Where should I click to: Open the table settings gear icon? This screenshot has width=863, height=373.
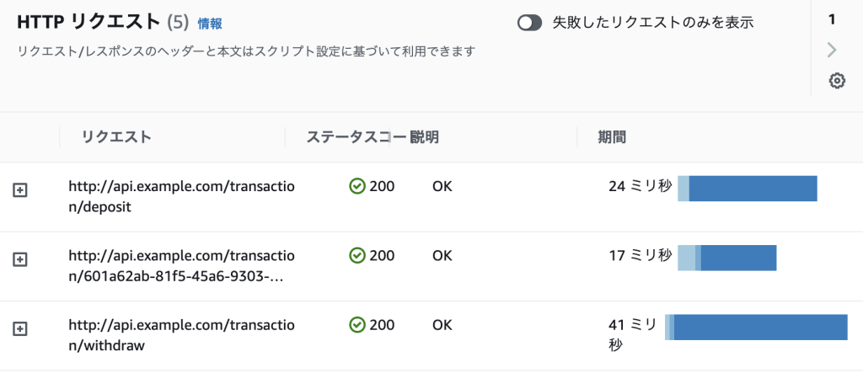[x=837, y=81]
